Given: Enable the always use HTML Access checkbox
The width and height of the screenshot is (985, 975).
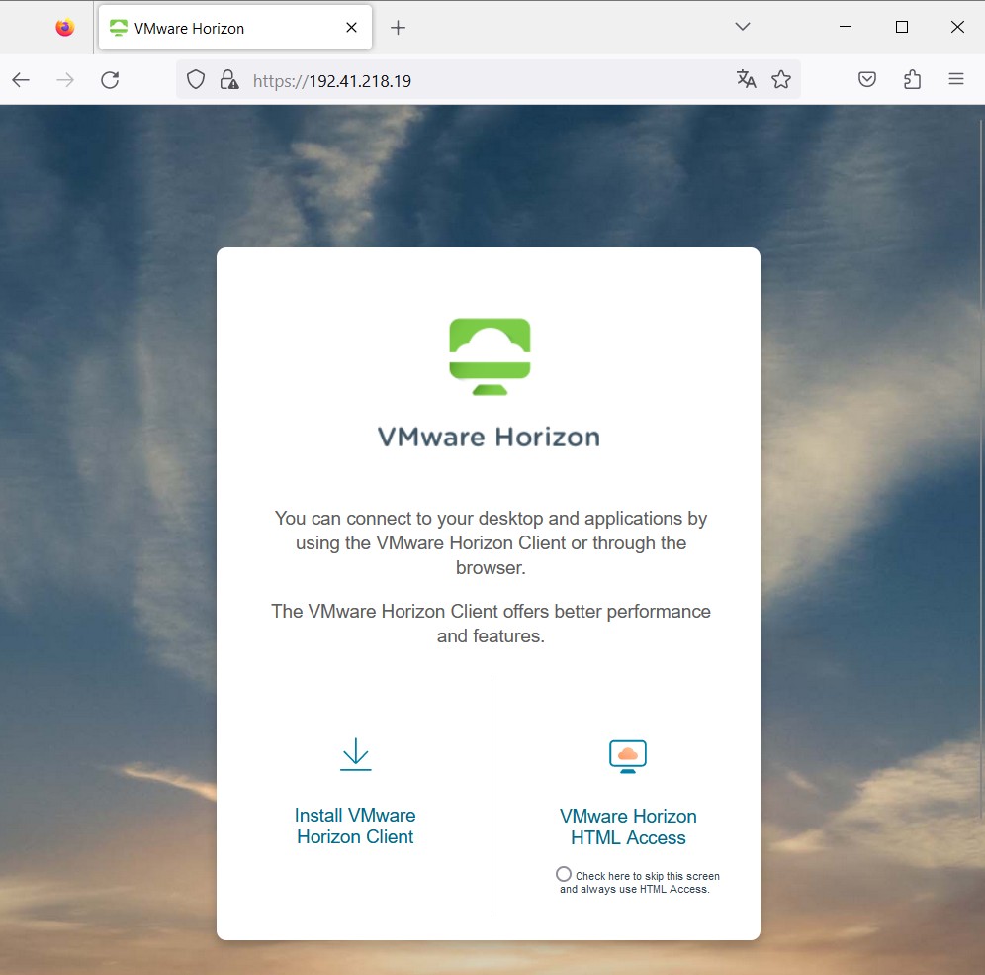Looking at the screenshot, I should point(564,874).
